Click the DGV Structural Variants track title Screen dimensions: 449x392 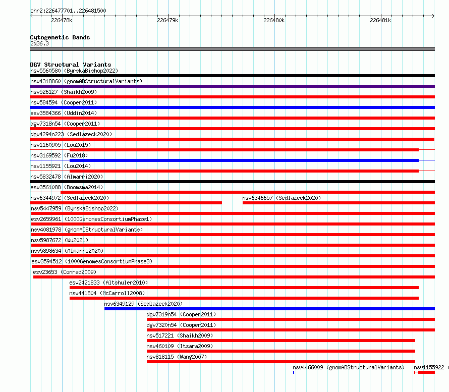[x=71, y=65]
